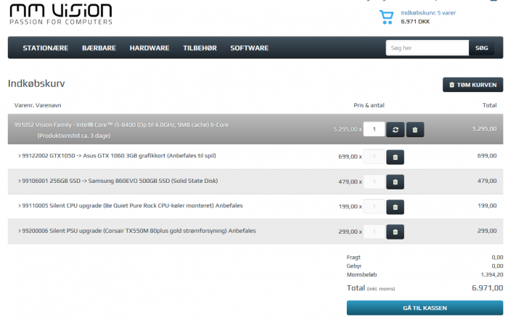Click the MM Vision logo
The height and width of the screenshot is (320, 508).
click(61, 15)
